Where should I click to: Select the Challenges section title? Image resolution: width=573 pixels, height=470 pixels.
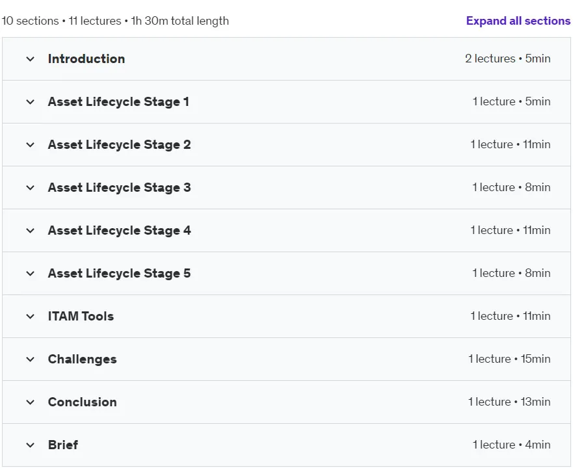(x=82, y=359)
